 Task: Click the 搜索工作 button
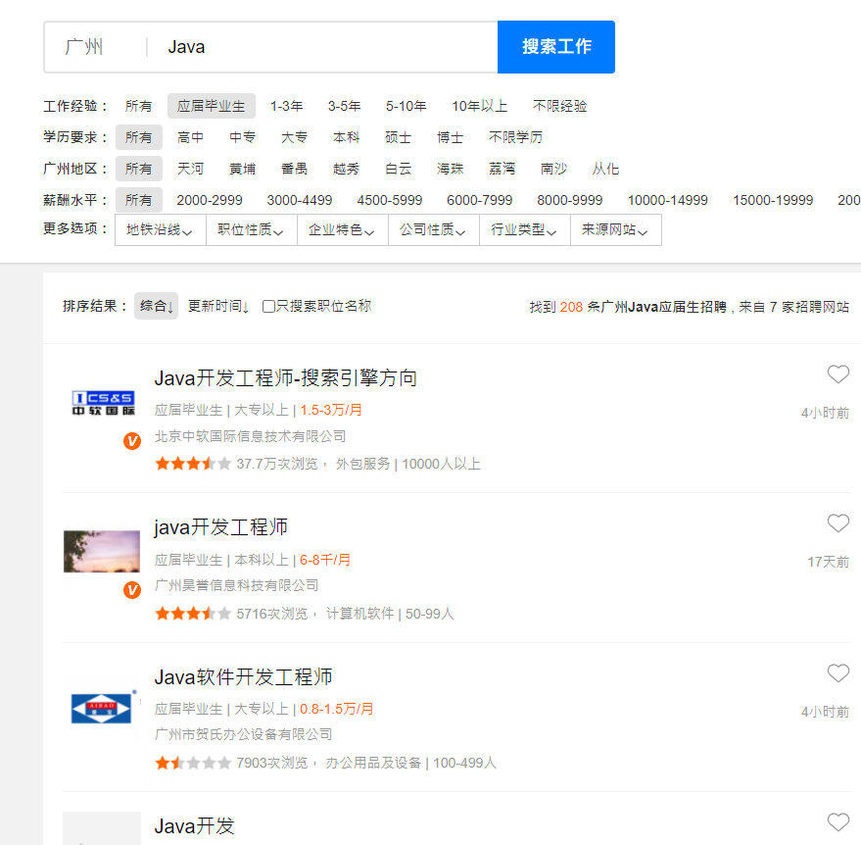pyautogui.click(x=556, y=47)
